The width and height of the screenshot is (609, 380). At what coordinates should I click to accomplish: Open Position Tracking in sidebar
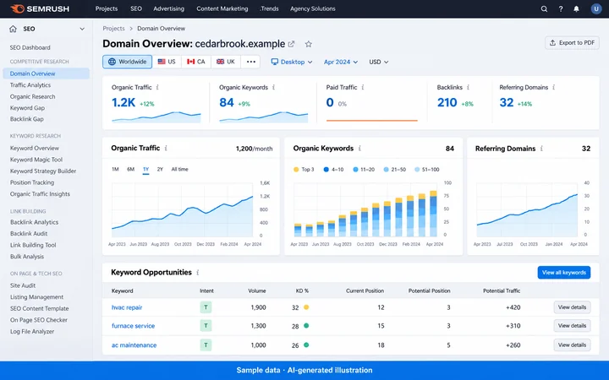click(32, 182)
